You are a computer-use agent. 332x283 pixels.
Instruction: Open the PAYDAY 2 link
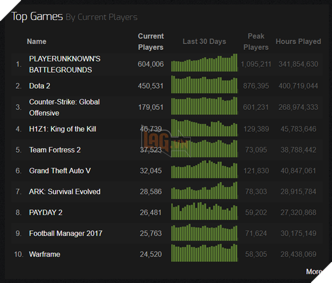tap(46, 212)
